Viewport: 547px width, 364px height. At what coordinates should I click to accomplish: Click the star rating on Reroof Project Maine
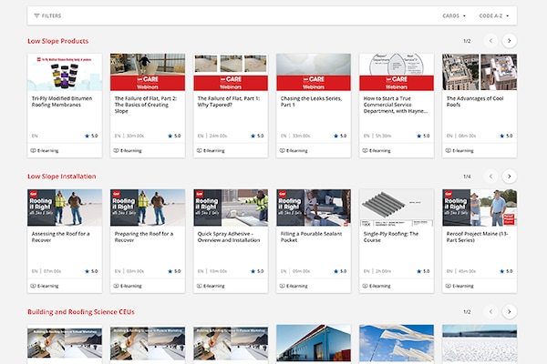click(x=502, y=270)
